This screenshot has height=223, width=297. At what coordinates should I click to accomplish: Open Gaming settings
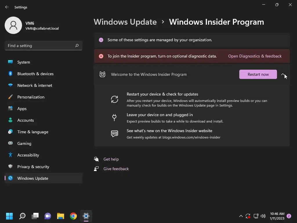[x=44, y=143]
